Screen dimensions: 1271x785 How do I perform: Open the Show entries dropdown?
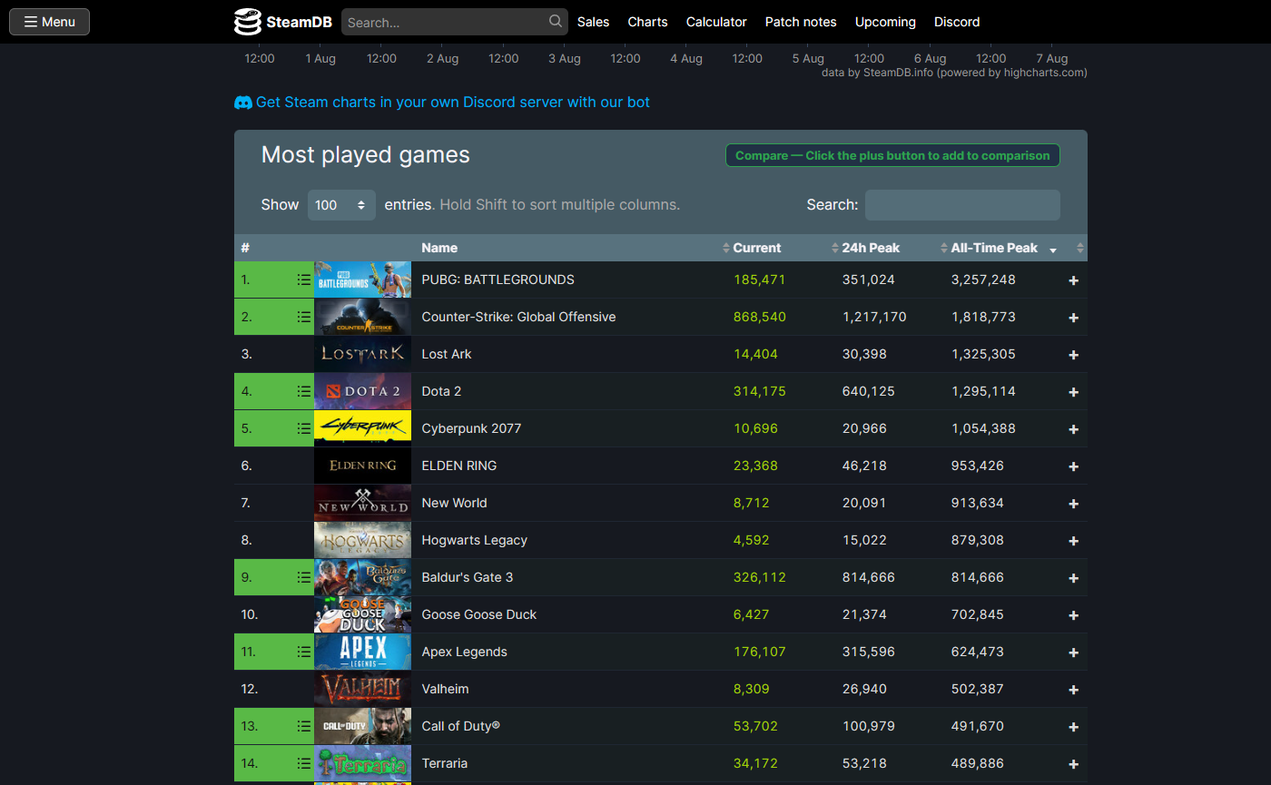point(341,205)
